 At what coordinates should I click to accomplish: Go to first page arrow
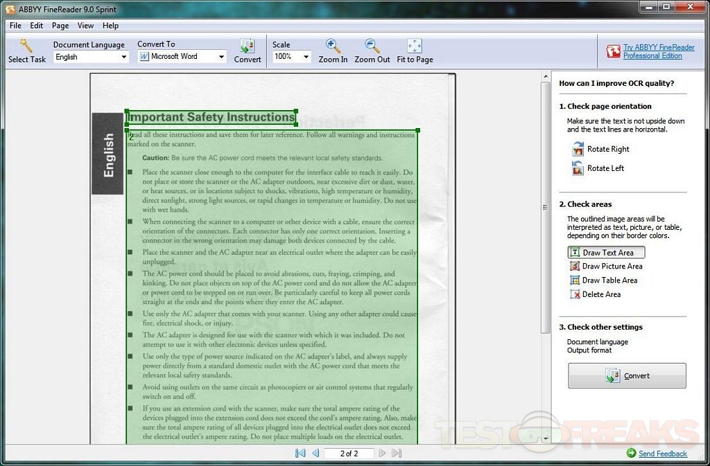tap(300, 453)
